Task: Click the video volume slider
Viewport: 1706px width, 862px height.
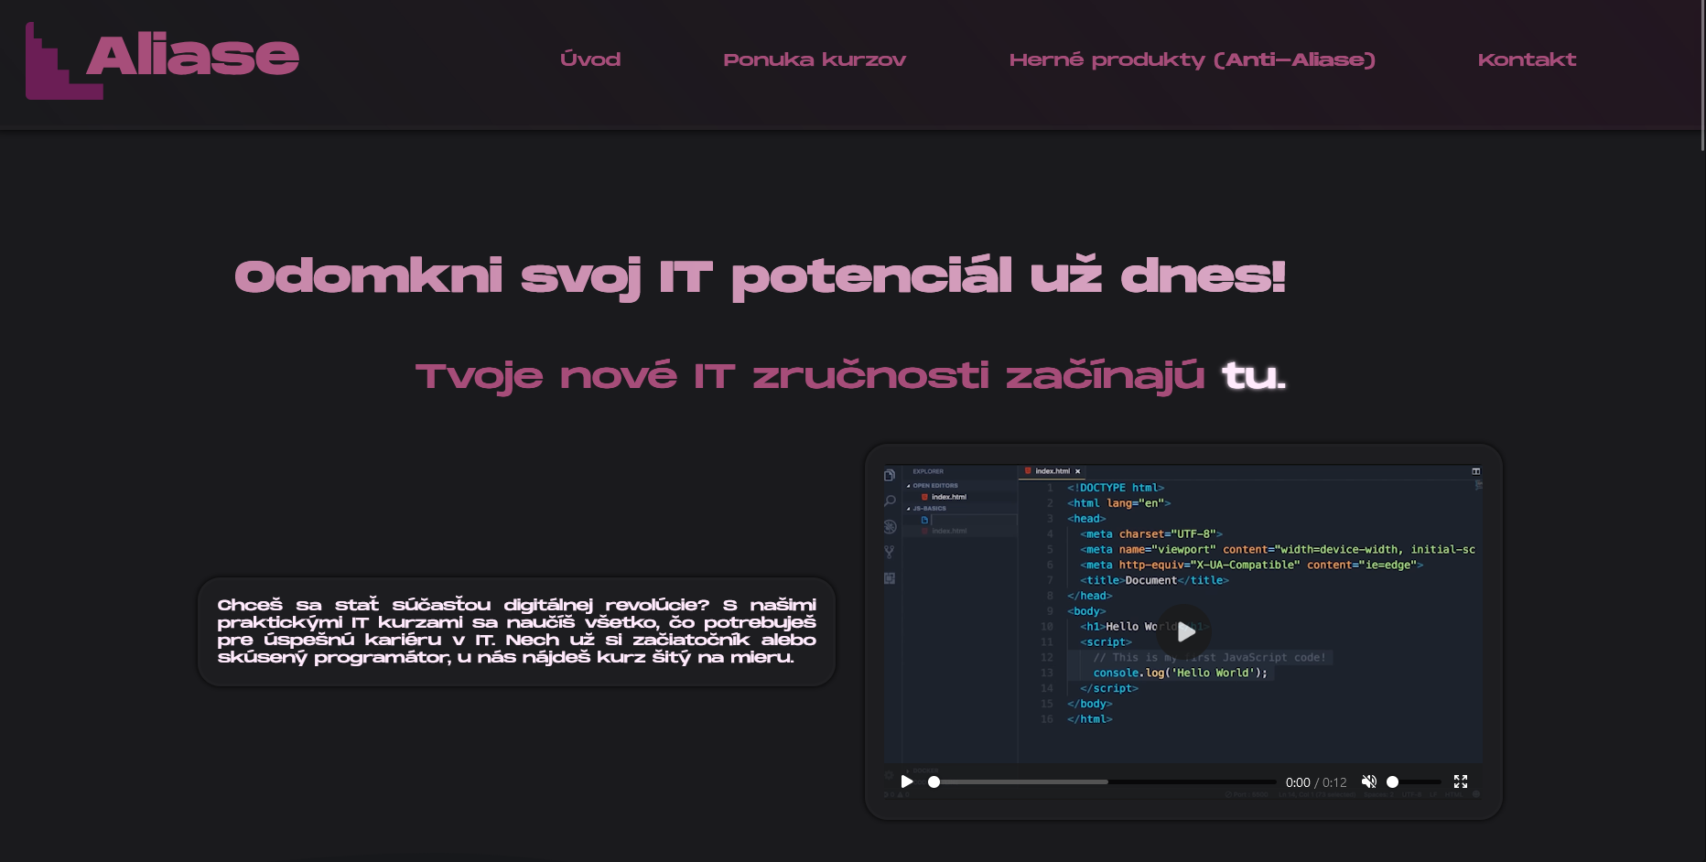Action: (1414, 782)
